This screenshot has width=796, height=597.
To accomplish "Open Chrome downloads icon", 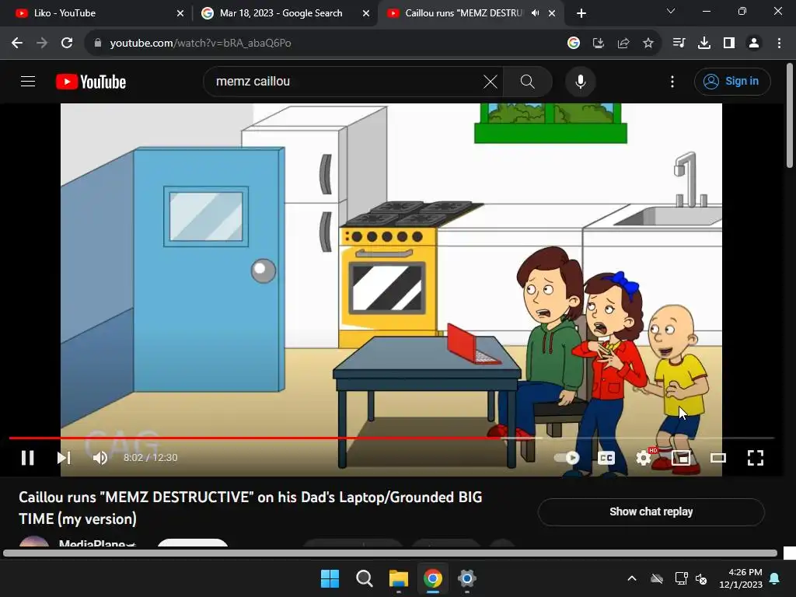I will pyautogui.click(x=704, y=44).
